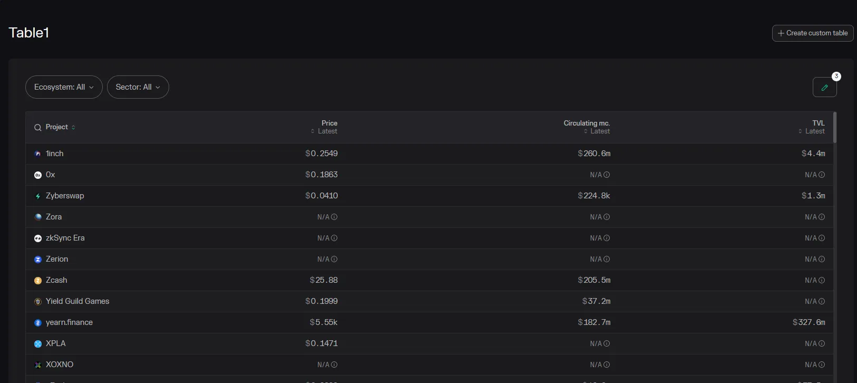Click info icon next to Zcash TVL N/A

tap(822, 280)
